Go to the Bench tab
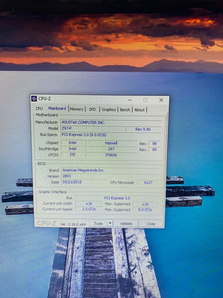The width and height of the screenshot is (223, 298). [x=125, y=110]
